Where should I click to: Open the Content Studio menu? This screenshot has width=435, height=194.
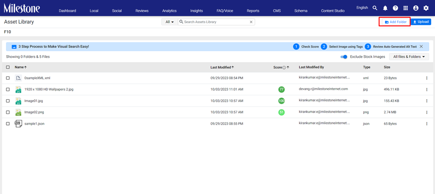point(333,11)
